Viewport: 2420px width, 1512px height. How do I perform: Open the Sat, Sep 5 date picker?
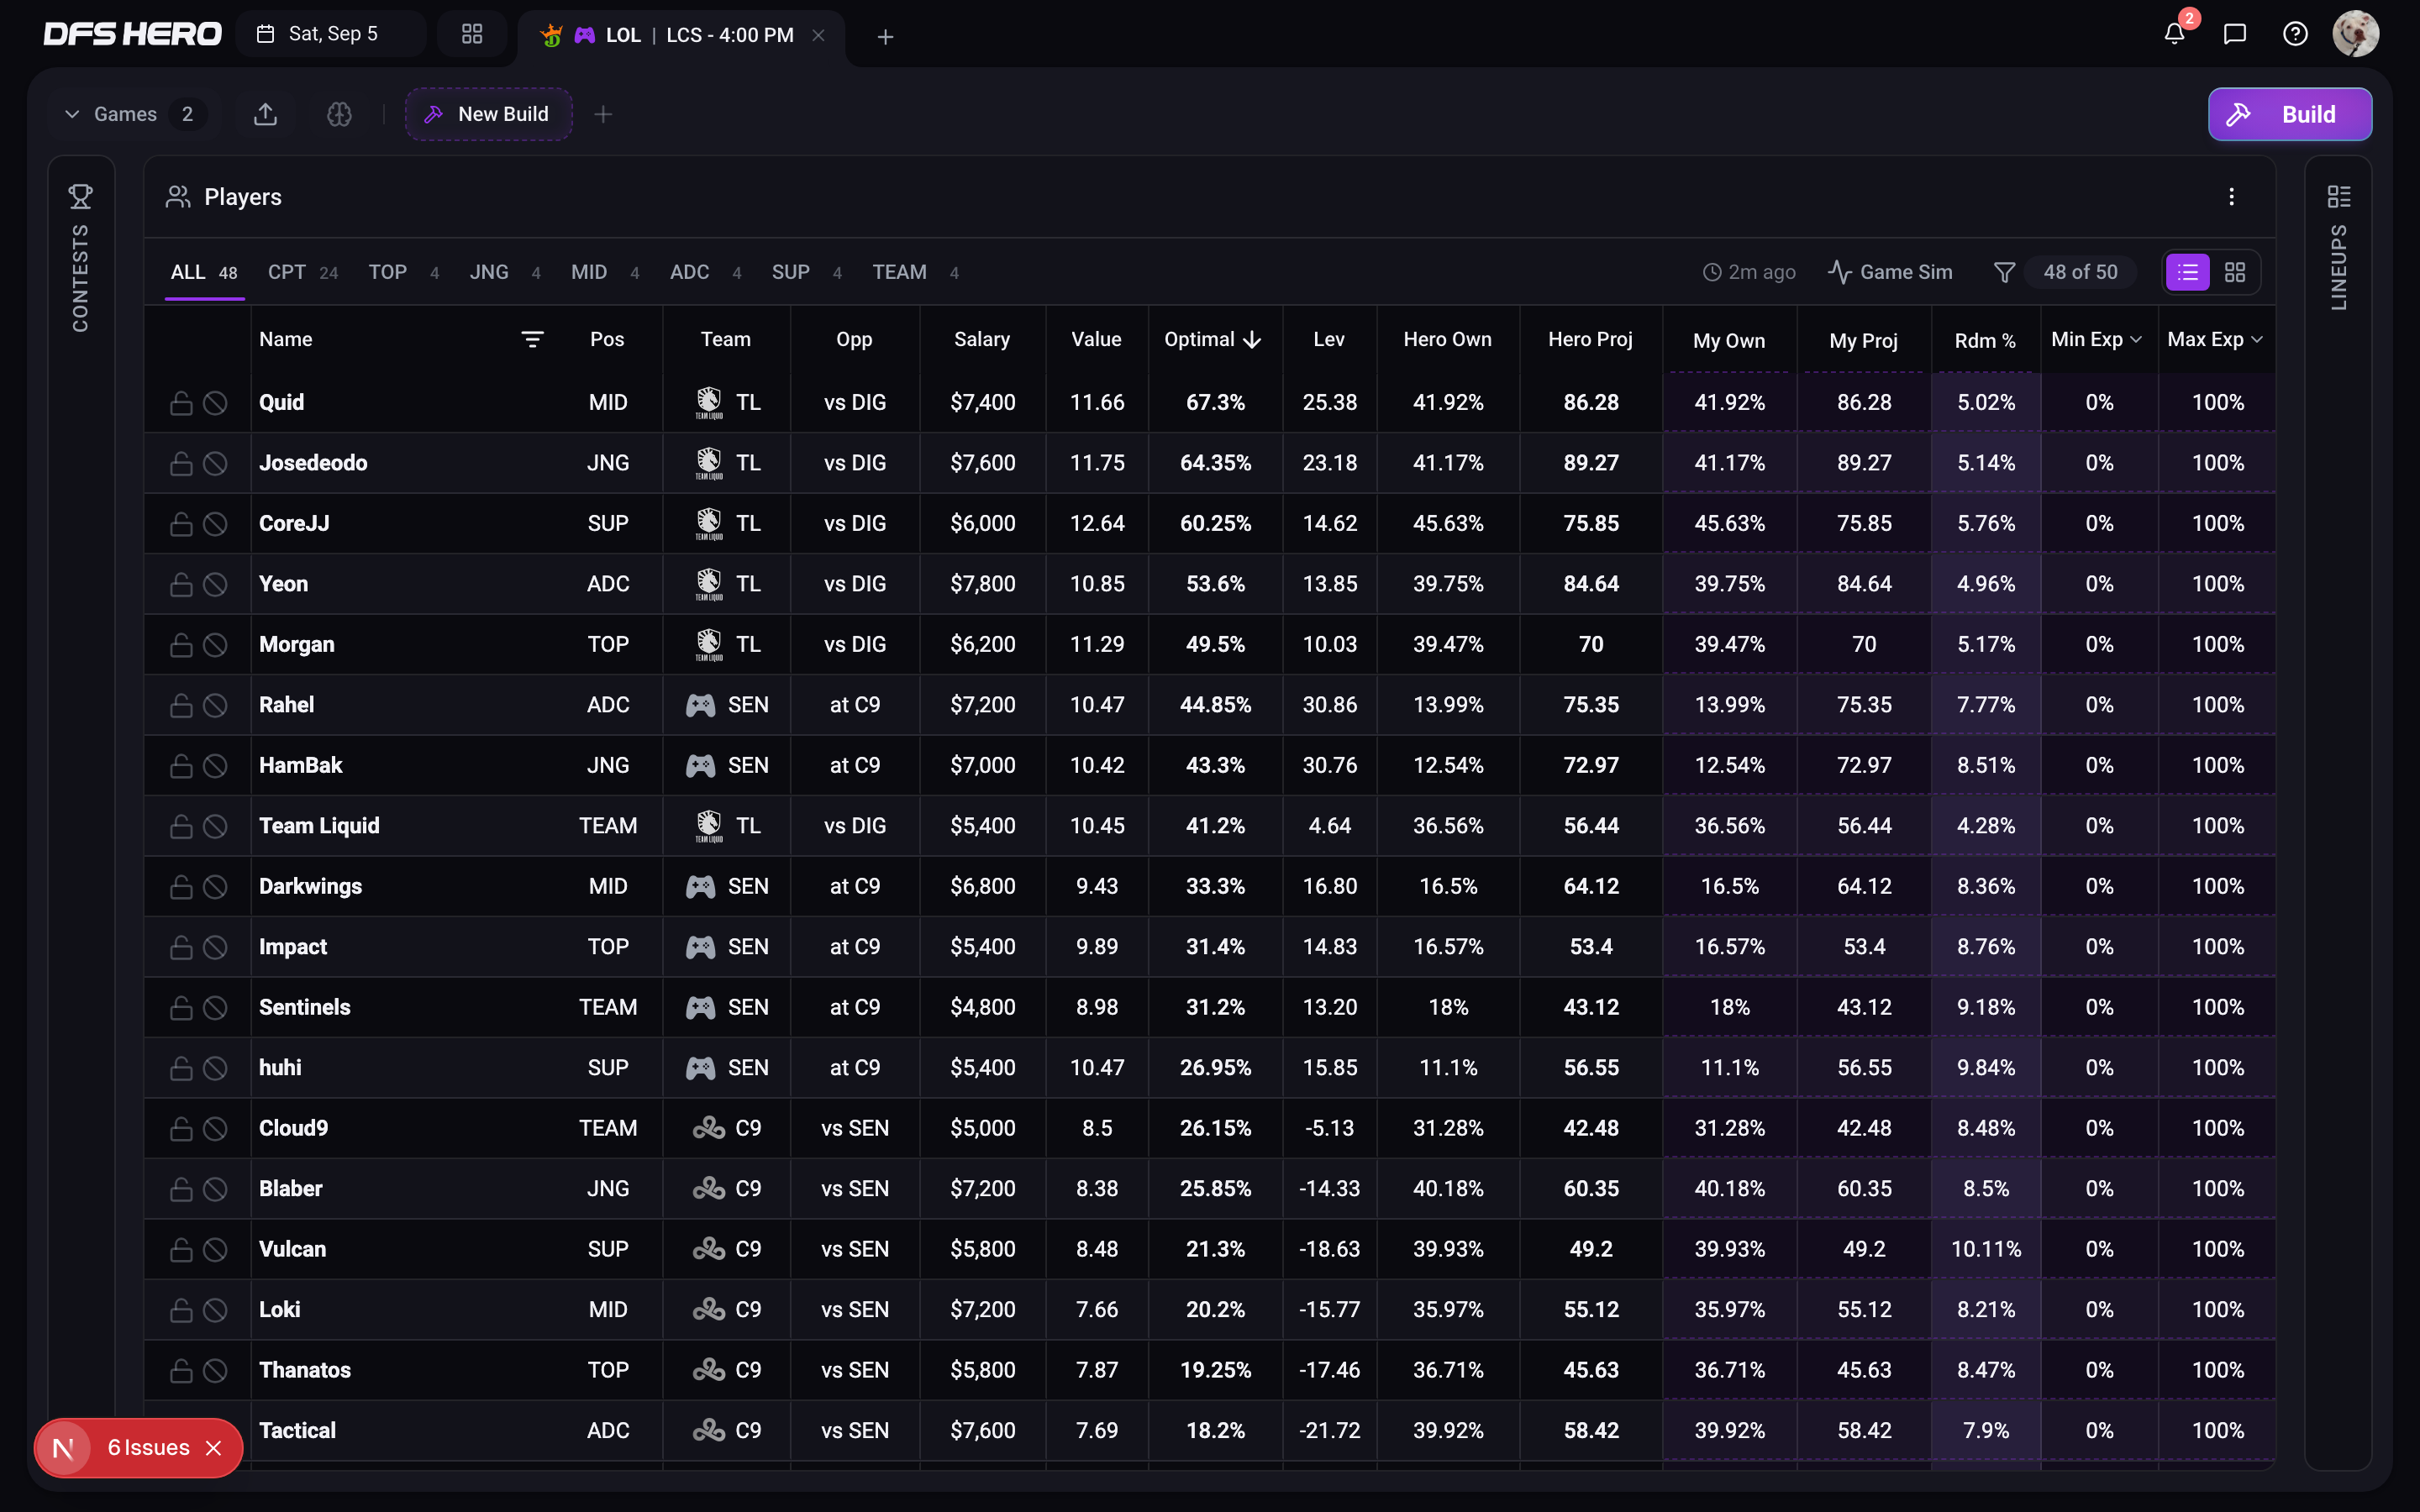point(331,34)
